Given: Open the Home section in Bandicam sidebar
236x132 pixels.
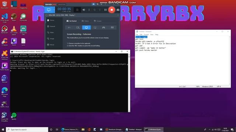Looking at the screenshot, I should click(x=51, y=20).
